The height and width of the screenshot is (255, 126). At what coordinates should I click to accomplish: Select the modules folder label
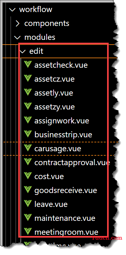point(40,37)
